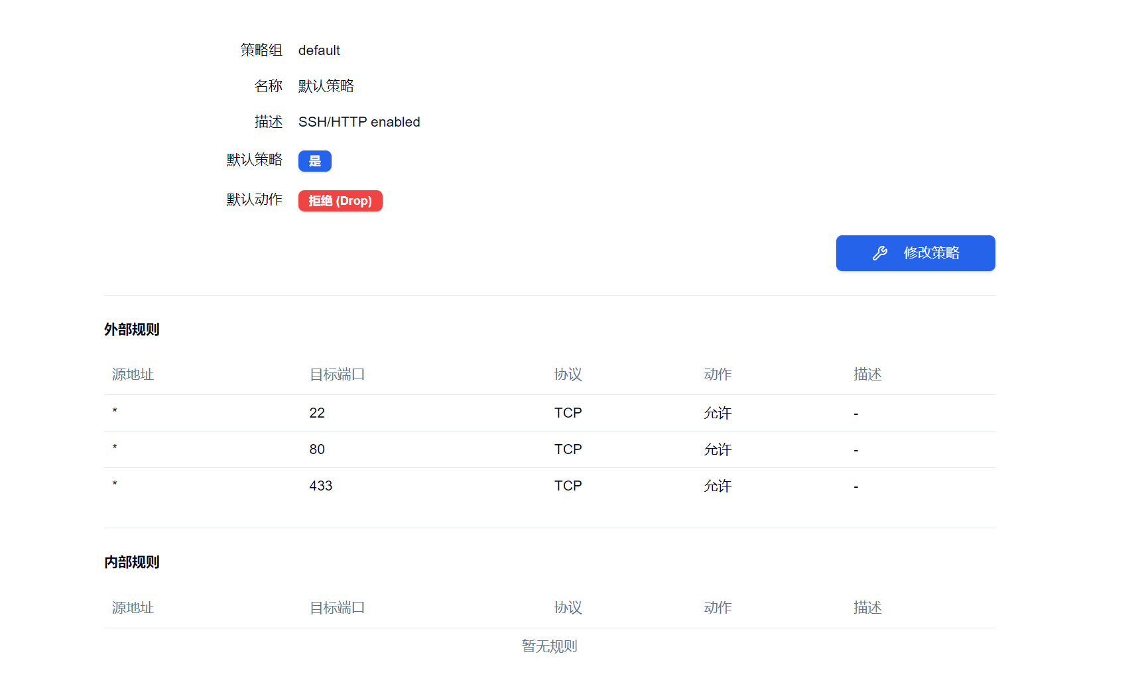Click the 允许 action for port 433 rule
Screen dimensions: 1138x690
point(717,485)
